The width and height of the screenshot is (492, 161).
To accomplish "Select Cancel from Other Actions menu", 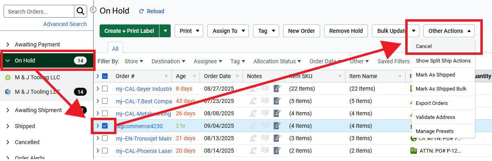I will (424, 46).
